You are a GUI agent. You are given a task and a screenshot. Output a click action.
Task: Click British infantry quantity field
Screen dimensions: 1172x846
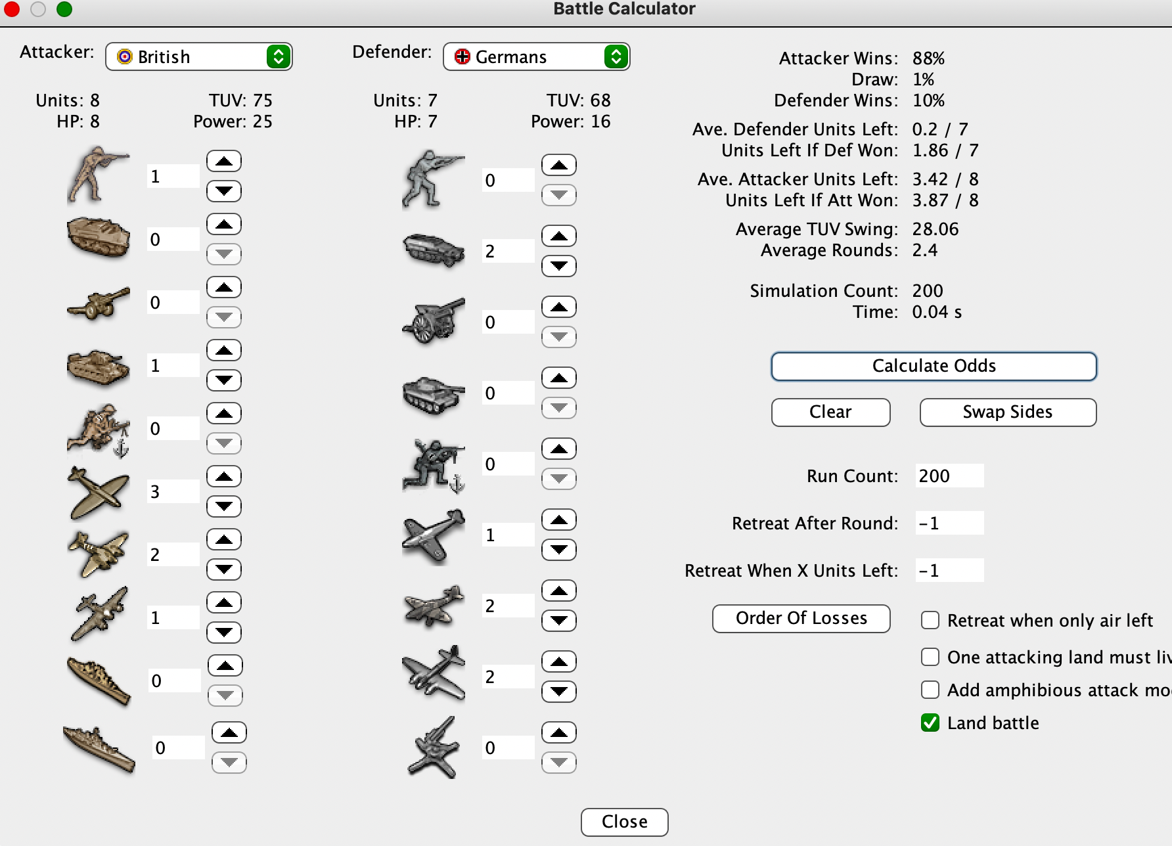point(173,176)
